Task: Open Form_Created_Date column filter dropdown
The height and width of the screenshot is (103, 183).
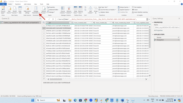Action: click(x=91, y=23)
